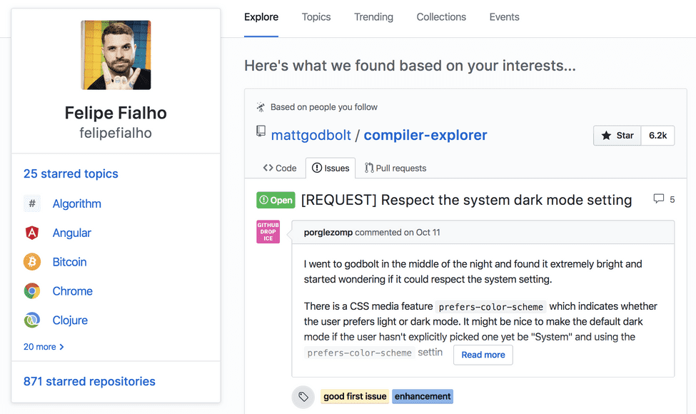Select the Algorithm hashtag icon
Image resolution: width=696 pixels, height=414 pixels.
(x=31, y=203)
